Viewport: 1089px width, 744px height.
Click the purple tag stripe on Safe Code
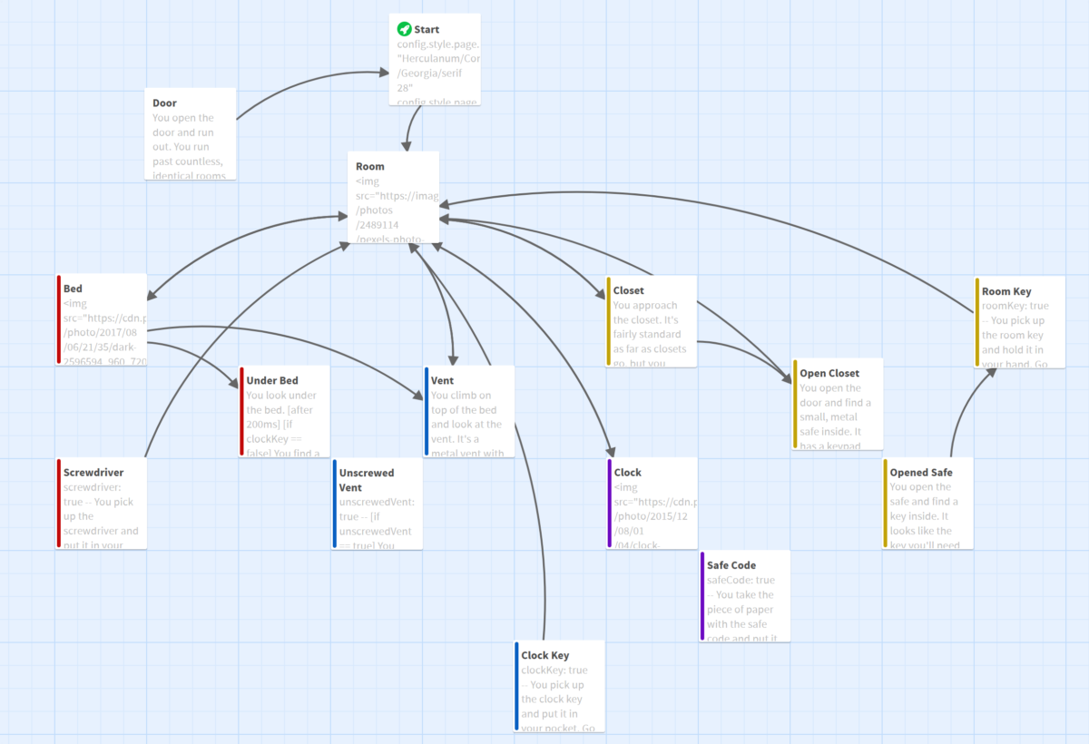[x=702, y=595]
